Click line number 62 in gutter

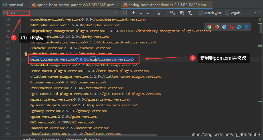click(x=8, y=99)
